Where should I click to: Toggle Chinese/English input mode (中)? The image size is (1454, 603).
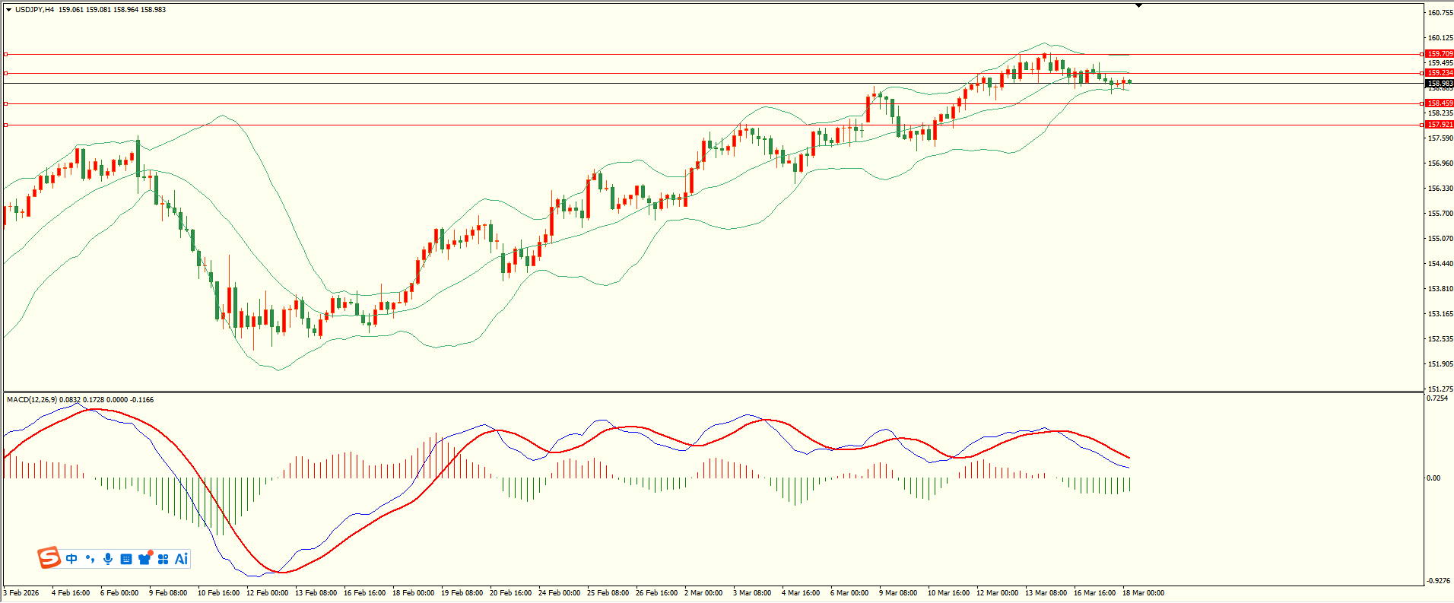[x=71, y=559]
